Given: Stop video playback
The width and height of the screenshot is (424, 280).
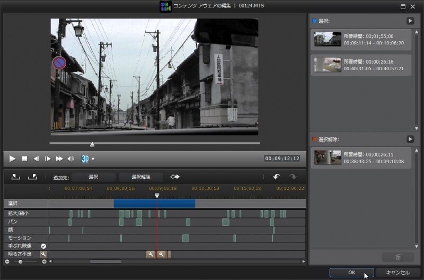Looking at the screenshot, I should [x=24, y=159].
